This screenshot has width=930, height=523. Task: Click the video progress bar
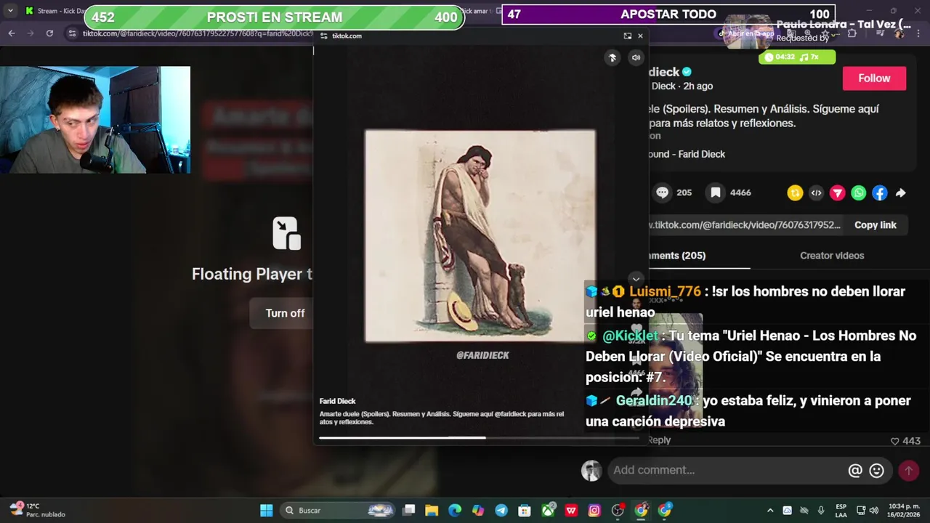tap(480, 437)
